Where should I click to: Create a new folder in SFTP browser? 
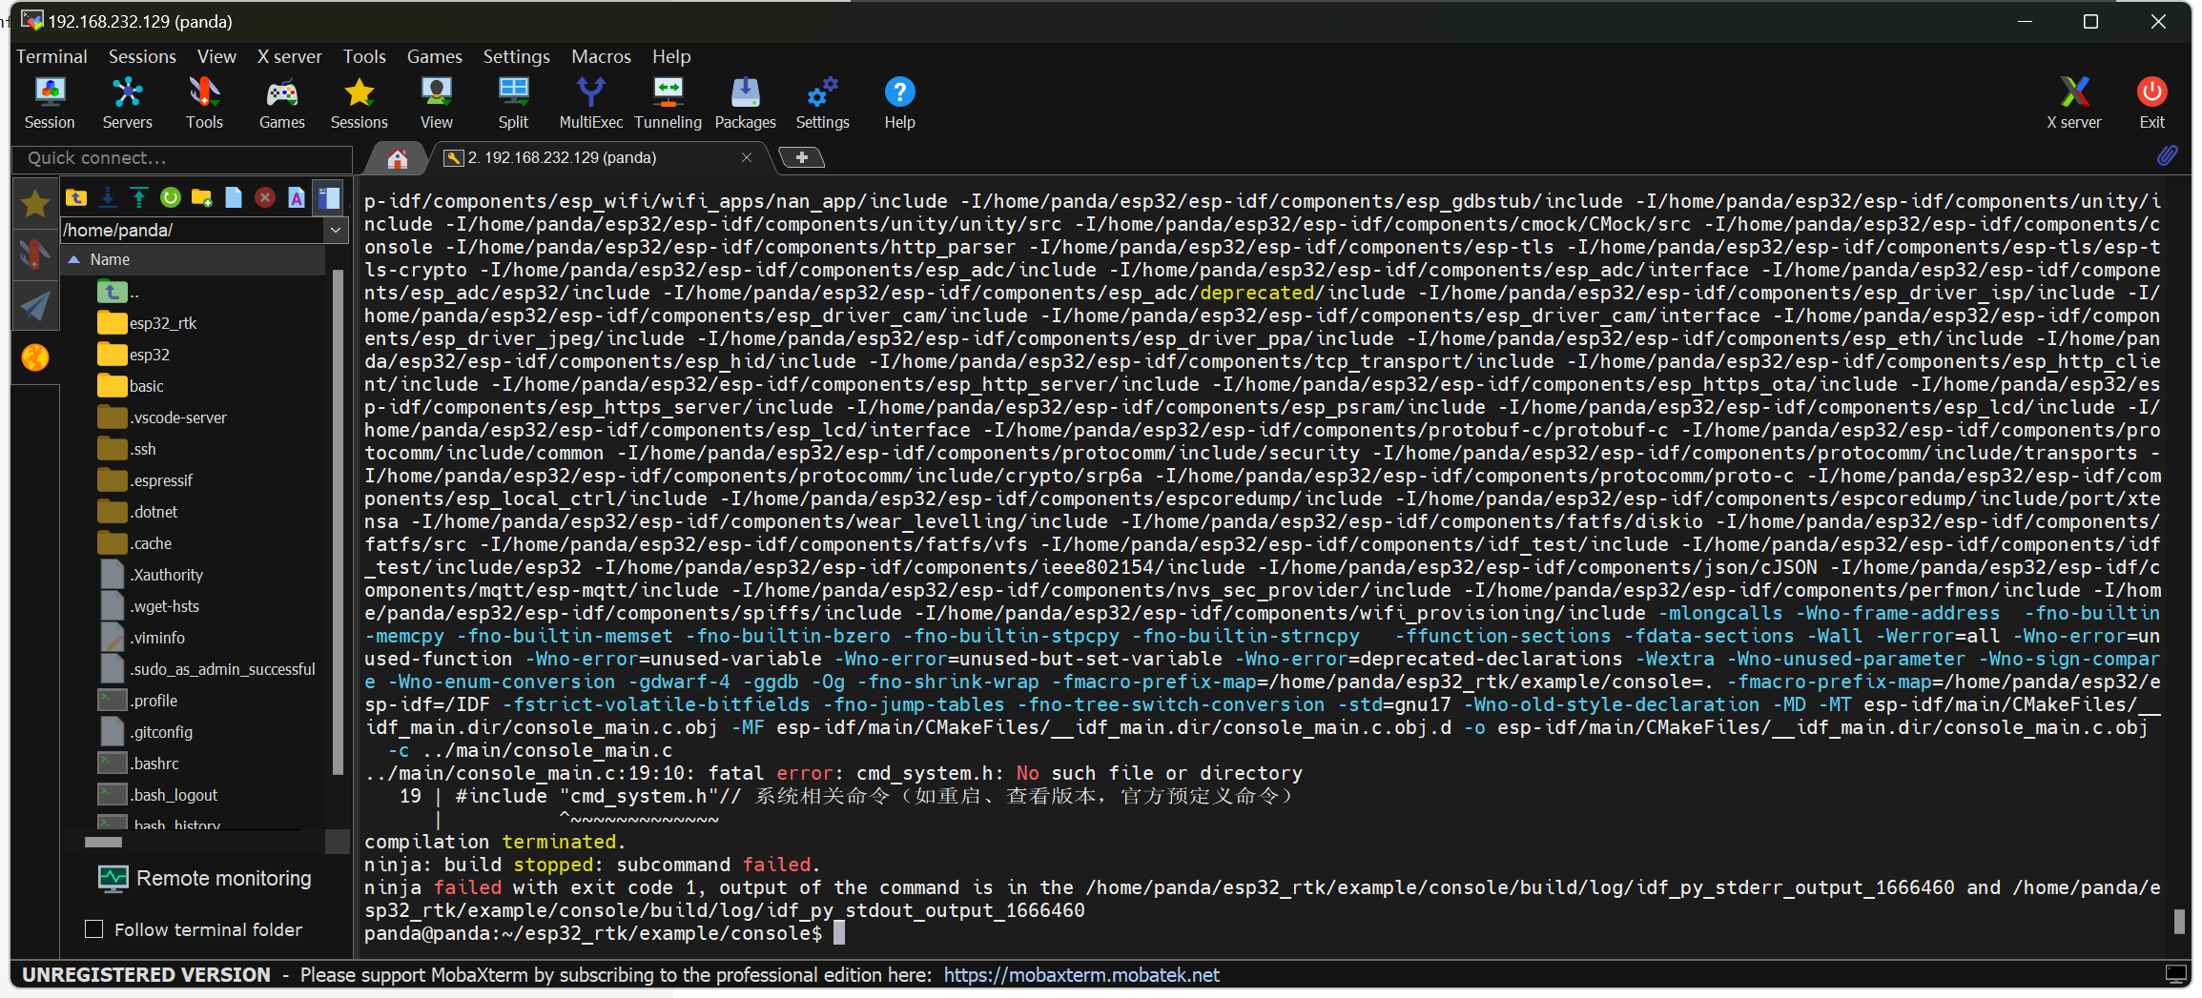tap(202, 197)
